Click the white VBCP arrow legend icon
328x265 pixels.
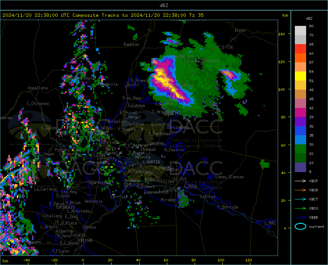[300, 181]
